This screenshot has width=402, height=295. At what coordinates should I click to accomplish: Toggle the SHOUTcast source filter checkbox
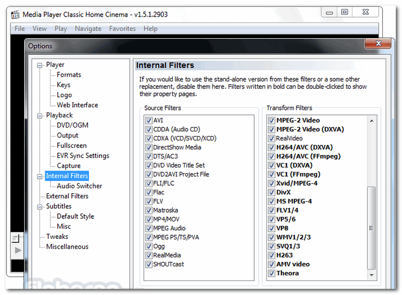click(149, 264)
